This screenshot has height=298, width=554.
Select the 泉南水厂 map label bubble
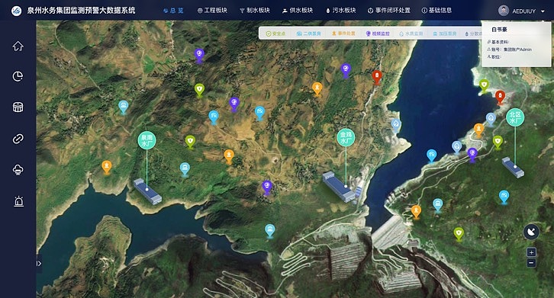pyautogui.click(x=147, y=140)
